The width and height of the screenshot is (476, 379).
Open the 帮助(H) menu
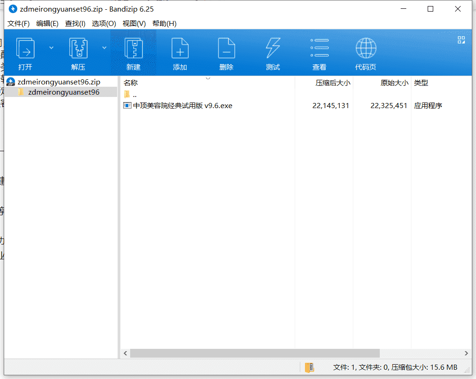pos(164,24)
